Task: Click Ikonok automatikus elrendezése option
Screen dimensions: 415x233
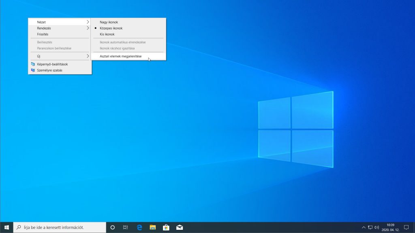Action: [x=128, y=42]
